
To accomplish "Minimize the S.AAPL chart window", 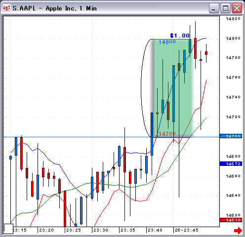I will [x=214, y=8].
